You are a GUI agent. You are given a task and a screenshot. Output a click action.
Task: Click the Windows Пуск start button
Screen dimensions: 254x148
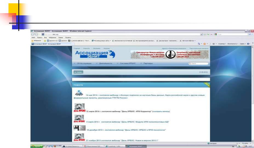click(x=37, y=146)
